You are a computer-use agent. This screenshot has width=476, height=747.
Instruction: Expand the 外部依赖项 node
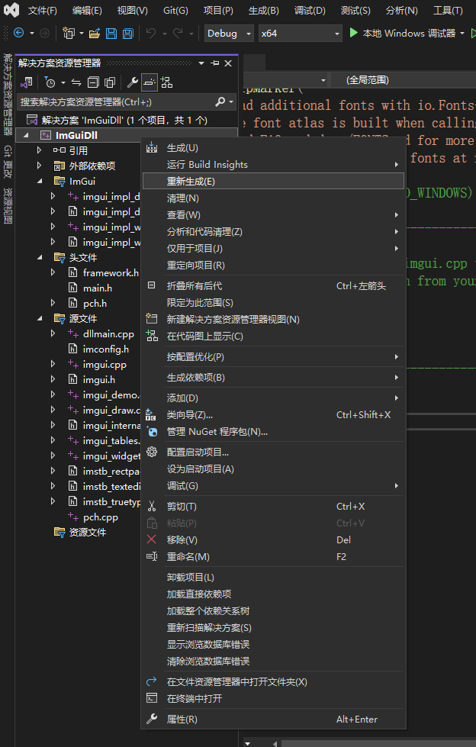click(x=40, y=166)
